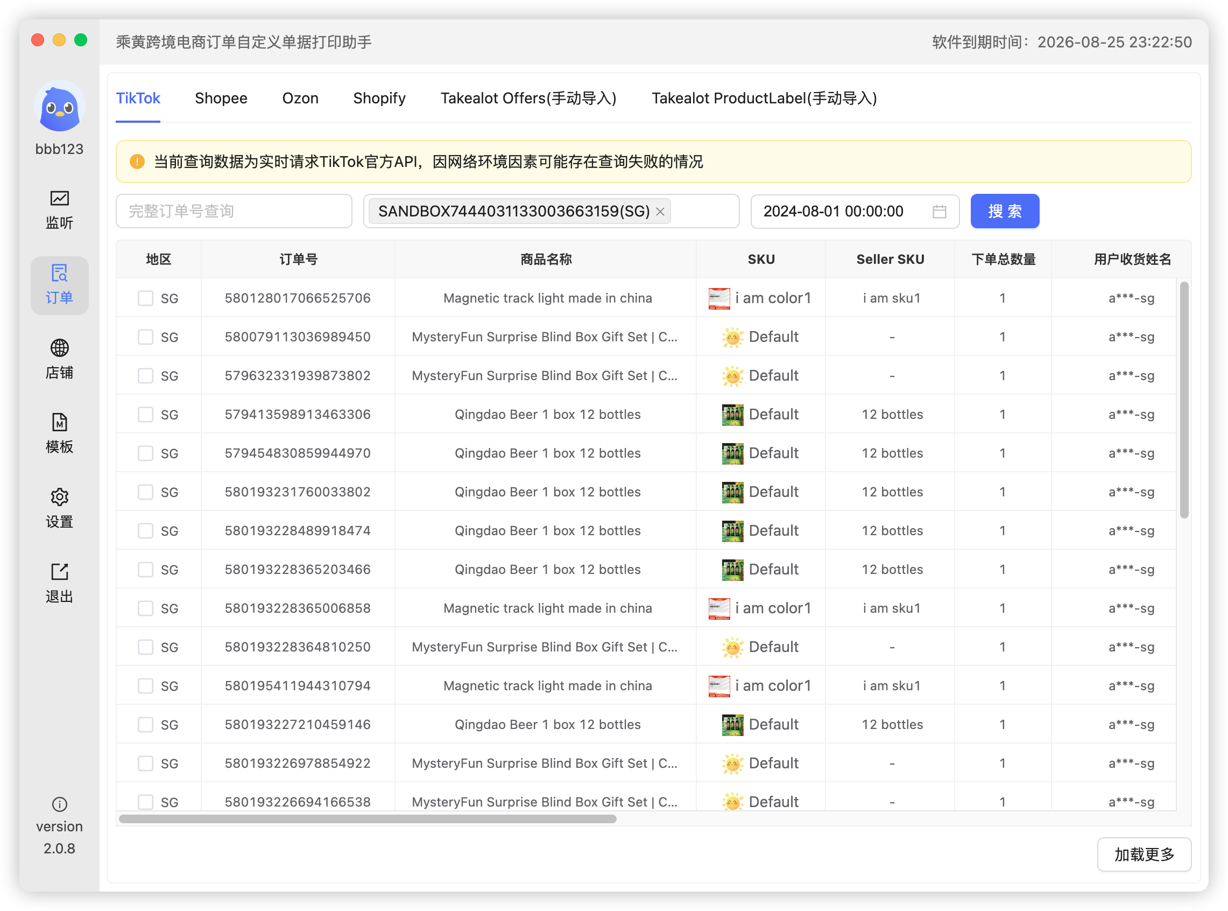
Task: Click the 加载更多 (Load More) button
Action: [1144, 854]
